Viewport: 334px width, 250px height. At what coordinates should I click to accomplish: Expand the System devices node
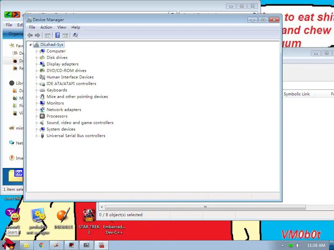[37, 130]
